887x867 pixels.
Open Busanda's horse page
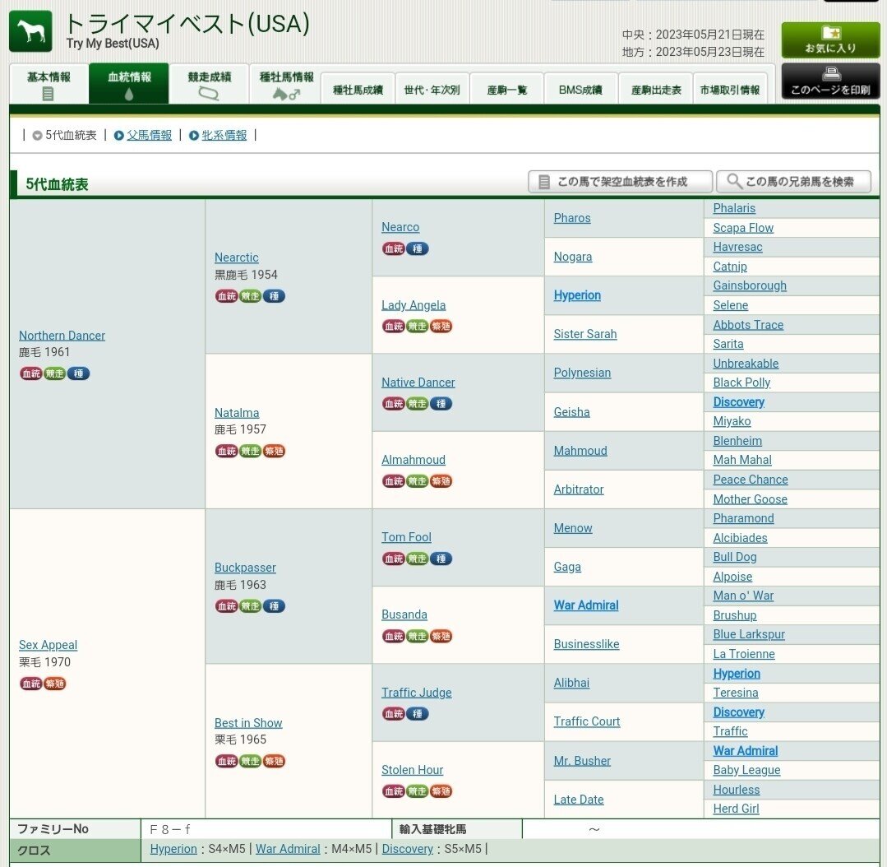point(404,614)
